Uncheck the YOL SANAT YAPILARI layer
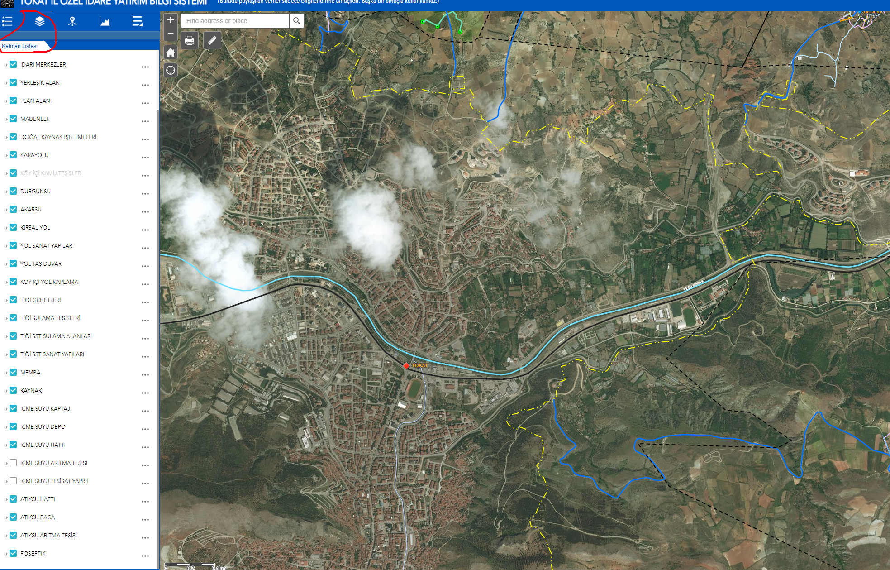Image resolution: width=890 pixels, height=570 pixels. [13, 245]
